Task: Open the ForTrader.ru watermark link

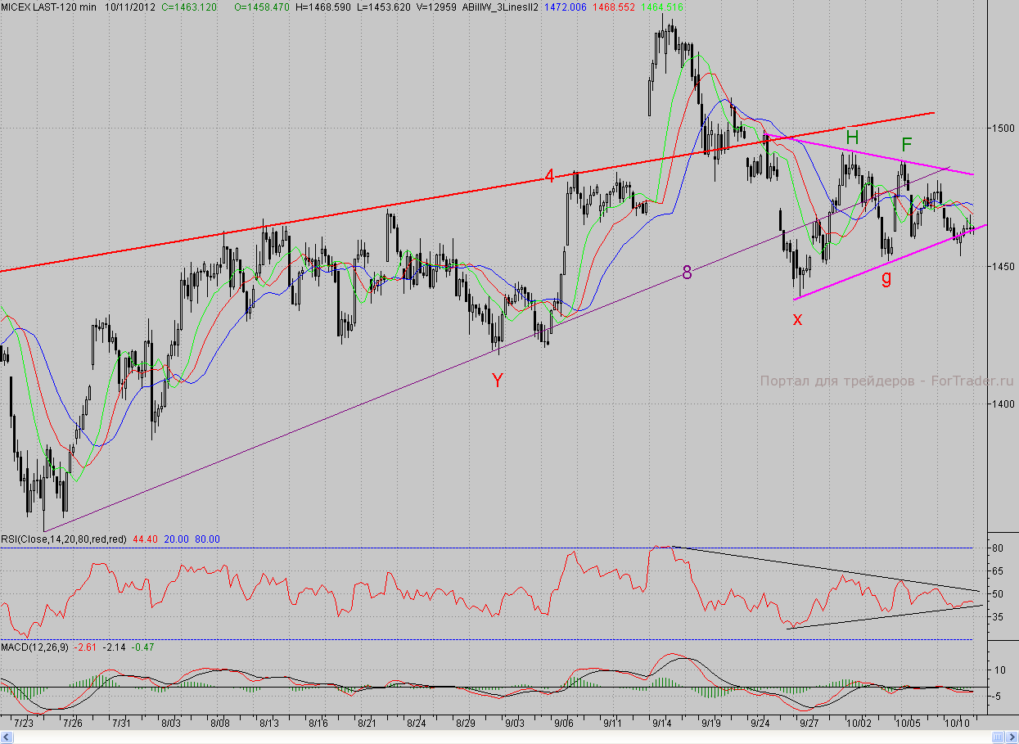Action: pos(886,381)
